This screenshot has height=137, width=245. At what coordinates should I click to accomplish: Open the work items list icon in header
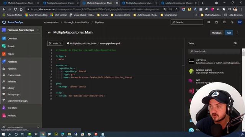[x=209, y=22]
